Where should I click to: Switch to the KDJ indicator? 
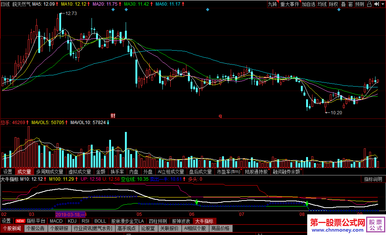point(72,221)
